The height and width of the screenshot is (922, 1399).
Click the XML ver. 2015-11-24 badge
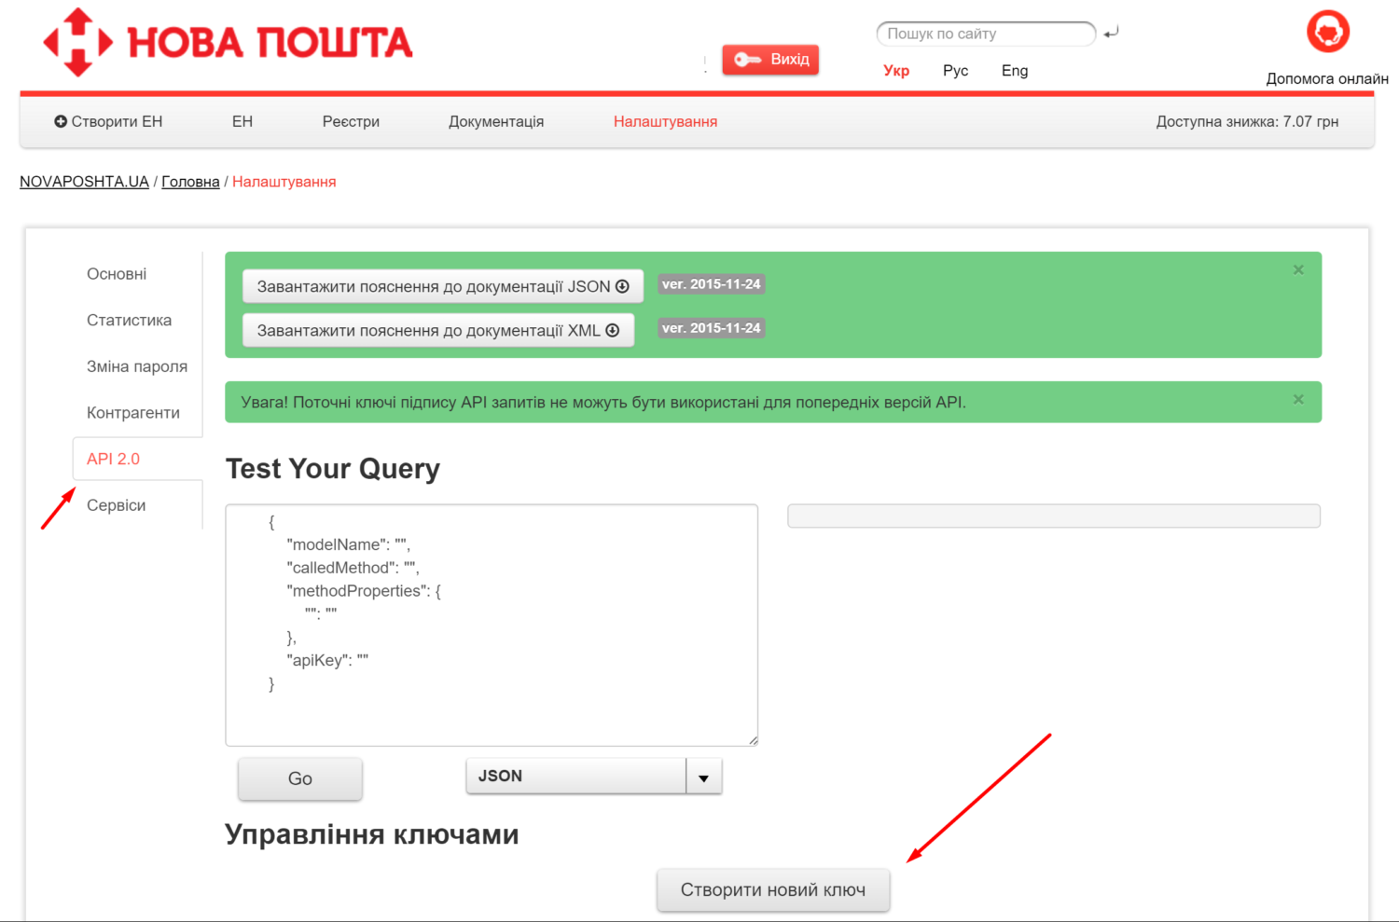(x=712, y=328)
